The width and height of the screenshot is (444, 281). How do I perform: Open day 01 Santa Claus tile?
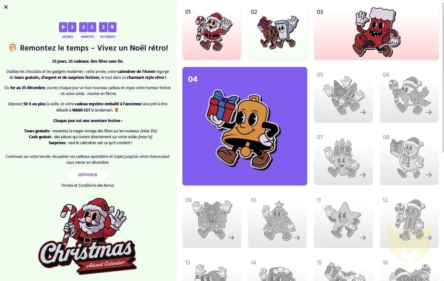pos(212,33)
